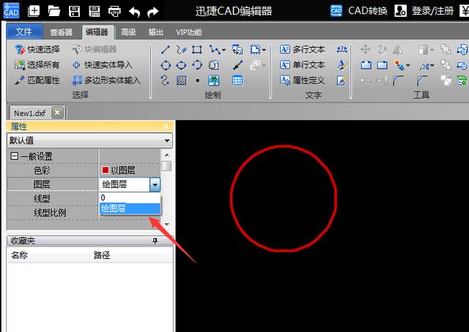This screenshot has width=469, height=332.
Task: Click the 多边形实体输入 button
Action: 106,80
